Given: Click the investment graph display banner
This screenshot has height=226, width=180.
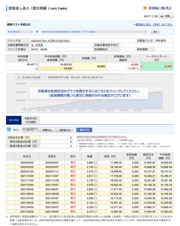Looking at the screenshot, I should tap(89, 94).
